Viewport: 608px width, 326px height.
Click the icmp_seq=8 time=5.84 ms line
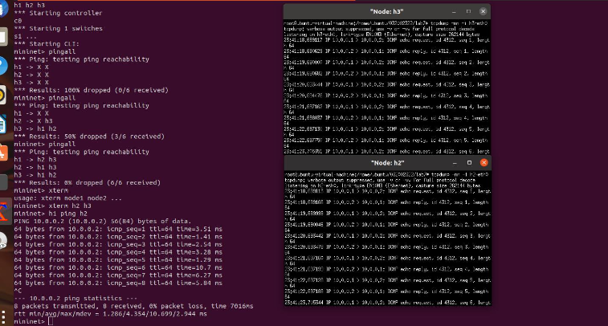pyautogui.click(x=118, y=283)
